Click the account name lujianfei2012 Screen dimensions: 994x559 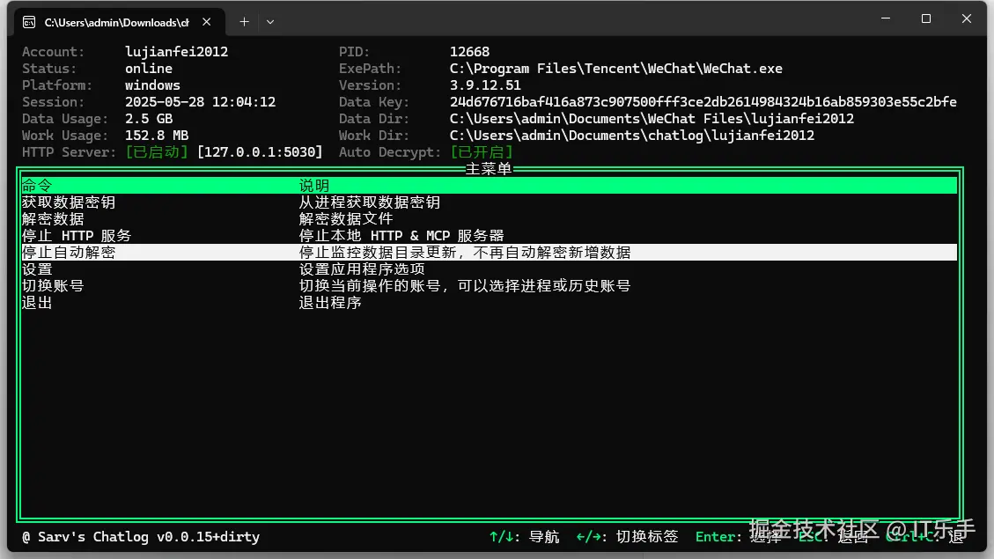click(x=176, y=51)
